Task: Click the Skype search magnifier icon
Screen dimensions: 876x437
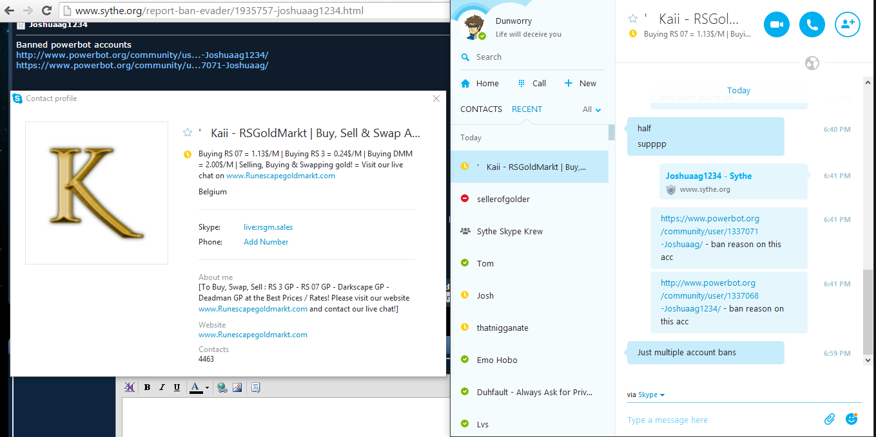Action: (x=465, y=57)
